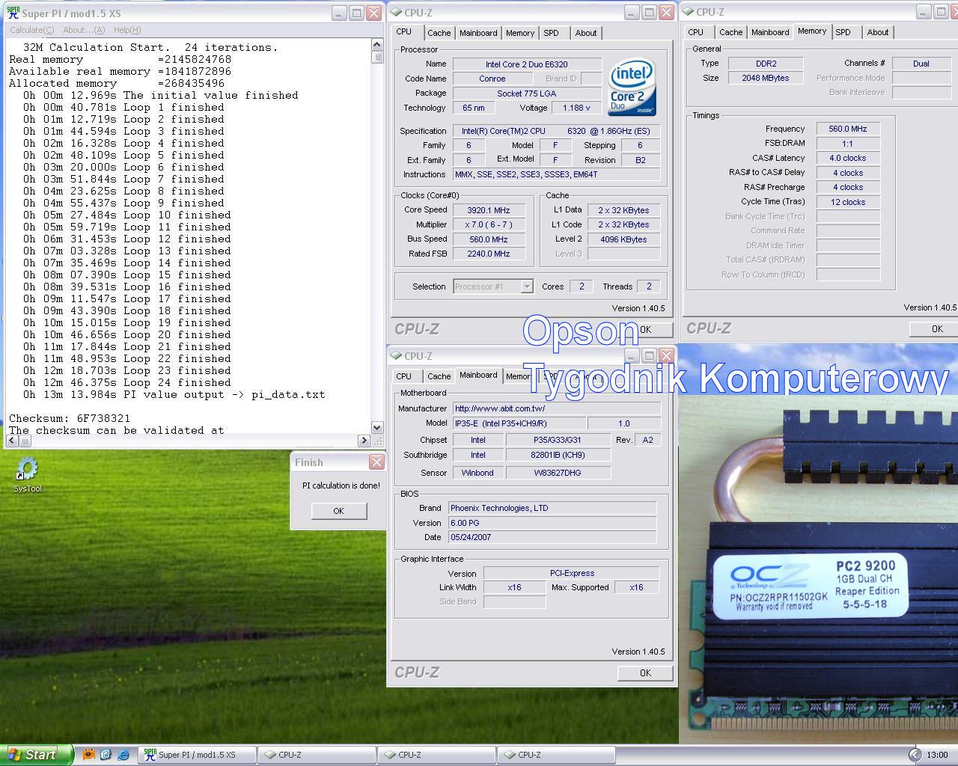Screen dimensions: 958x766
Task: Open the About menu in Super PI
Action: pos(83,30)
